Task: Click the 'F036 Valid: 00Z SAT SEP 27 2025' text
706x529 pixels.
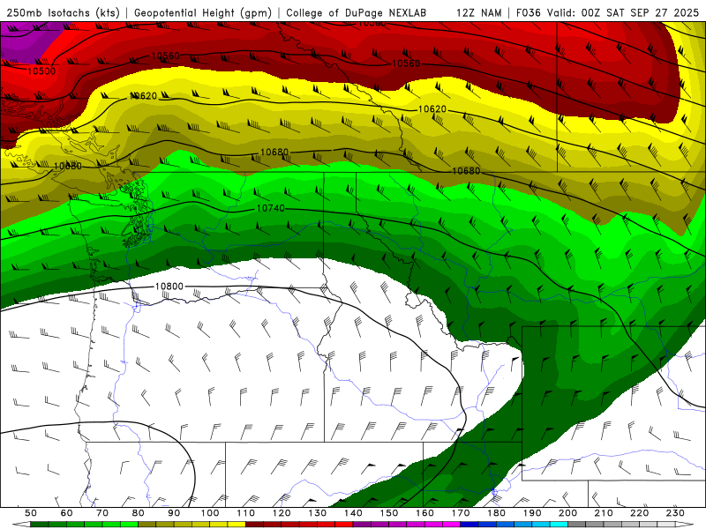Action: pyautogui.click(x=607, y=12)
